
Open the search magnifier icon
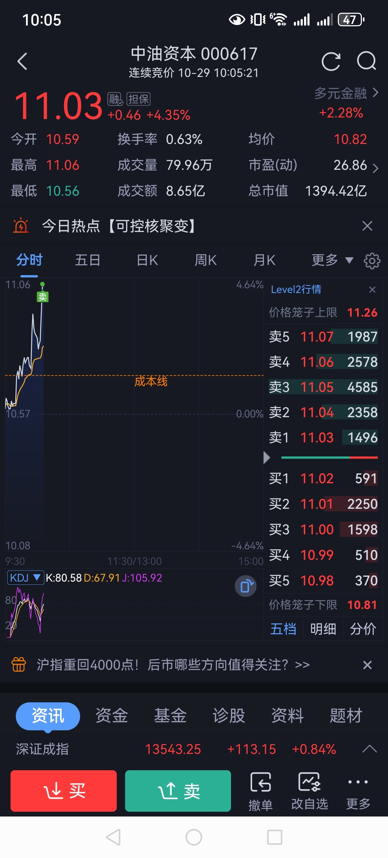(366, 61)
